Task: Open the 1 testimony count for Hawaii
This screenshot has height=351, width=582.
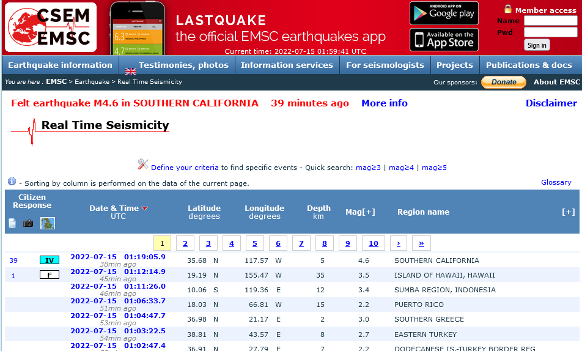Action: pos(13,276)
